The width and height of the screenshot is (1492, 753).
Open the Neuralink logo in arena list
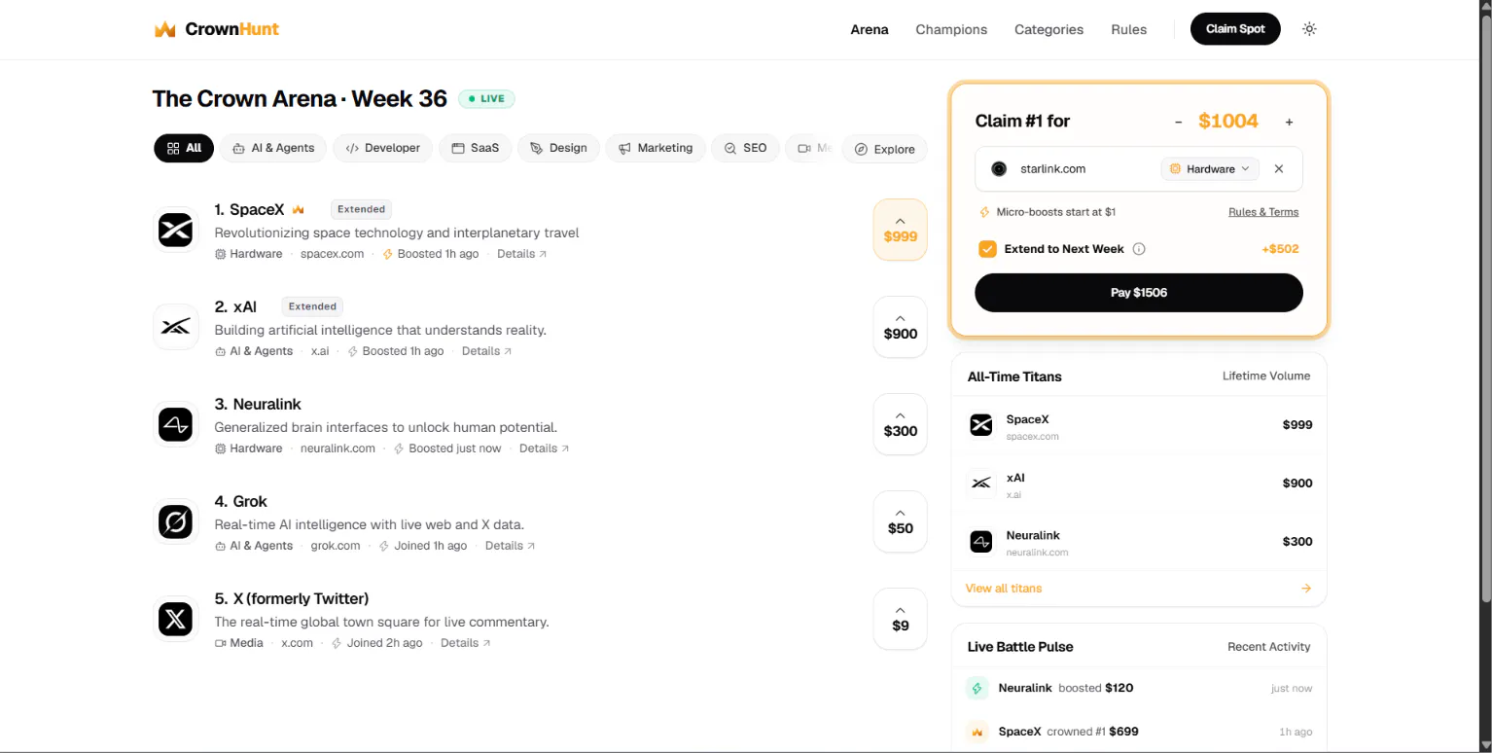pos(176,425)
